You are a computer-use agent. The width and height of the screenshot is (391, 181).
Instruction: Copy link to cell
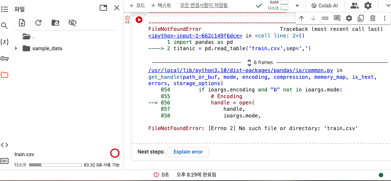coord(325,18)
